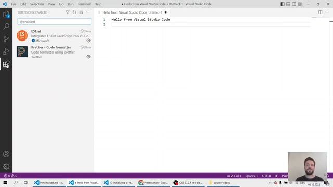Switch to the OBS taskbar window
Viewport: 333px width, 187px height.
188,183
